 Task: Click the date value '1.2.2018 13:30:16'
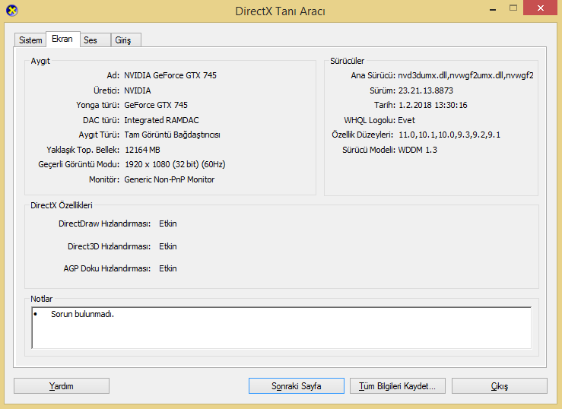point(433,106)
